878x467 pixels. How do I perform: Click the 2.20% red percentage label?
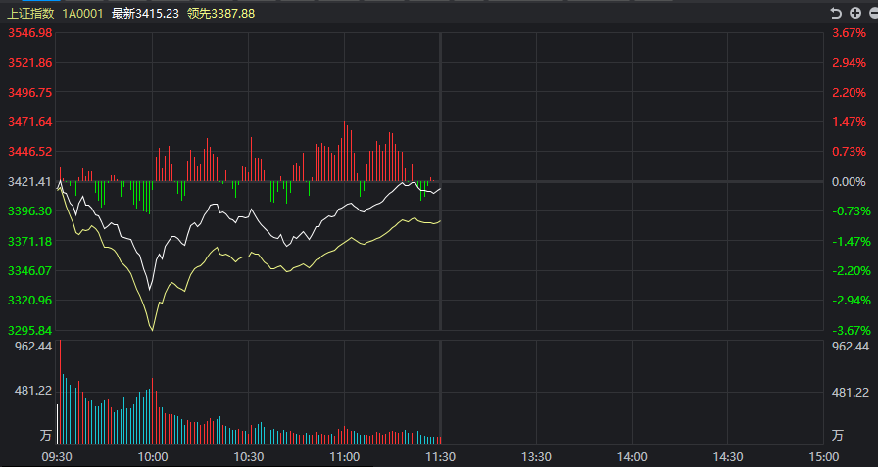coord(849,92)
